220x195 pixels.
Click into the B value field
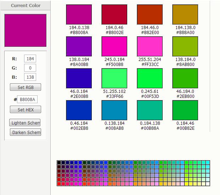pos(30,77)
